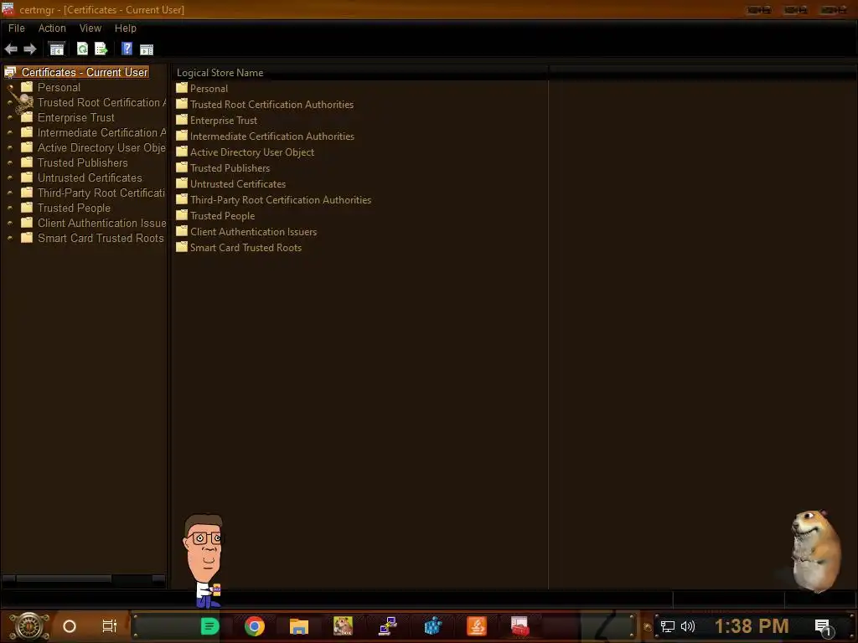Image resolution: width=858 pixels, height=643 pixels.
Task: Expand the Trusted Publishers tree node
Action: [x=10, y=163]
